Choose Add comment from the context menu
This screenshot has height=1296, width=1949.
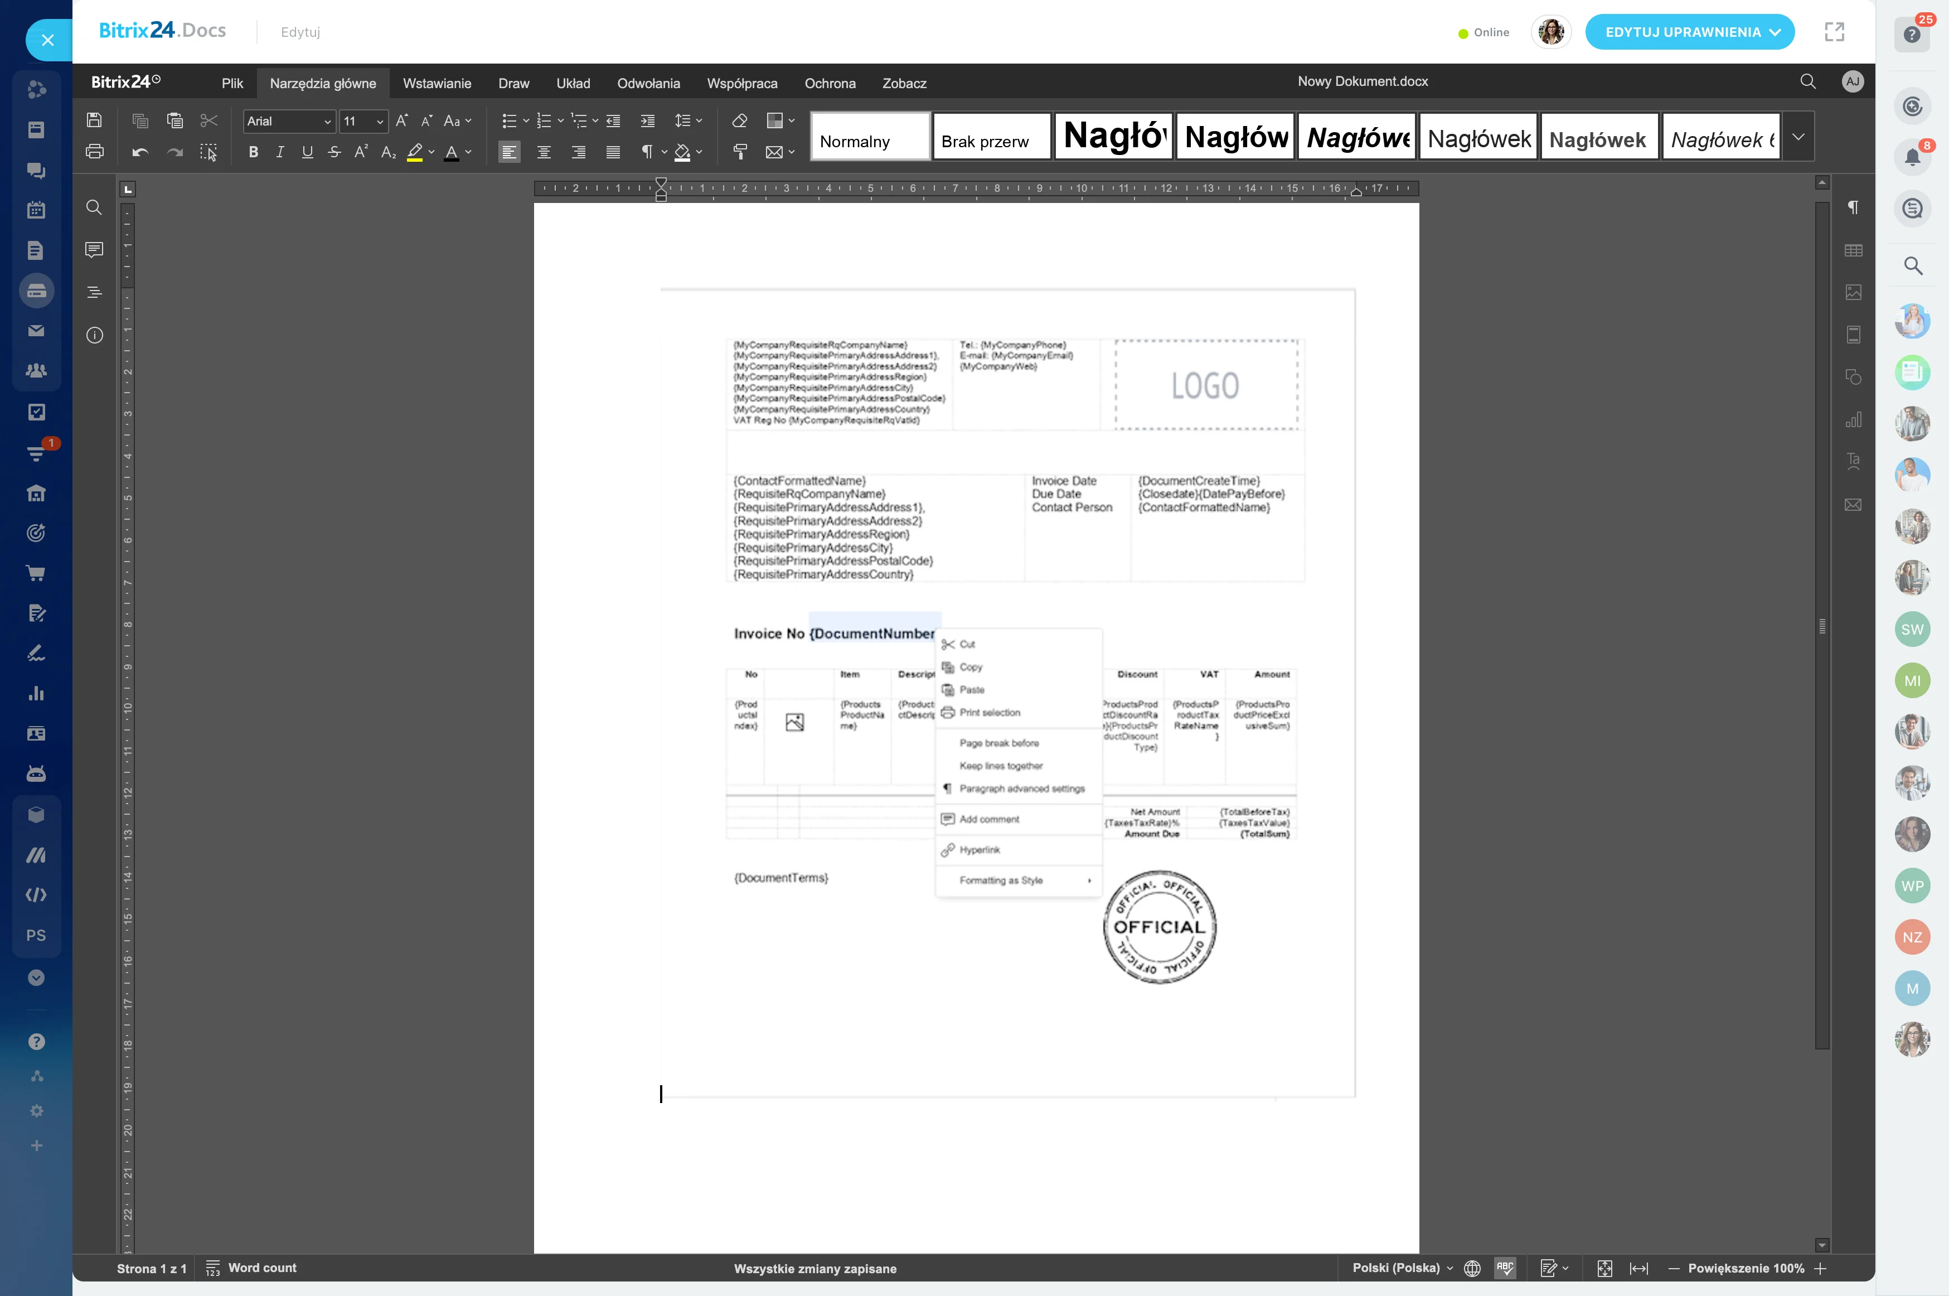tap(989, 819)
